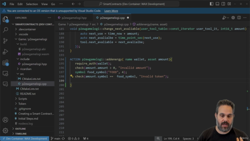Switch to the p2ewgamelogi.cpp tab
Screen dimensions: 250x141
click(112, 18)
